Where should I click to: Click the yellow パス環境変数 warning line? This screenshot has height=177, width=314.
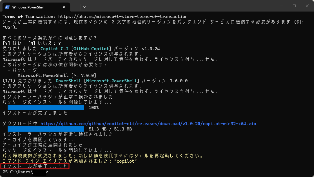click(x=103, y=156)
